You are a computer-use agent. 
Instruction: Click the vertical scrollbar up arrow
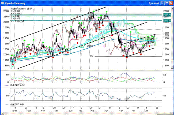pyautogui.click(x=173, y=8)
